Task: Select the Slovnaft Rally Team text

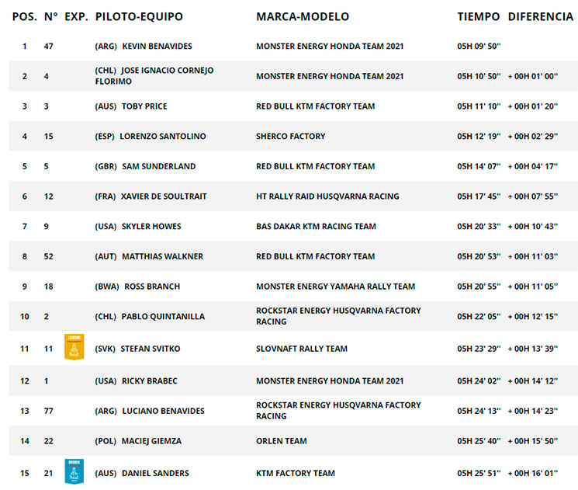Action: [302, 349]
